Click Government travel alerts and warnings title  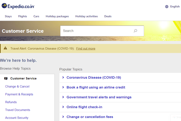point(99,97)
